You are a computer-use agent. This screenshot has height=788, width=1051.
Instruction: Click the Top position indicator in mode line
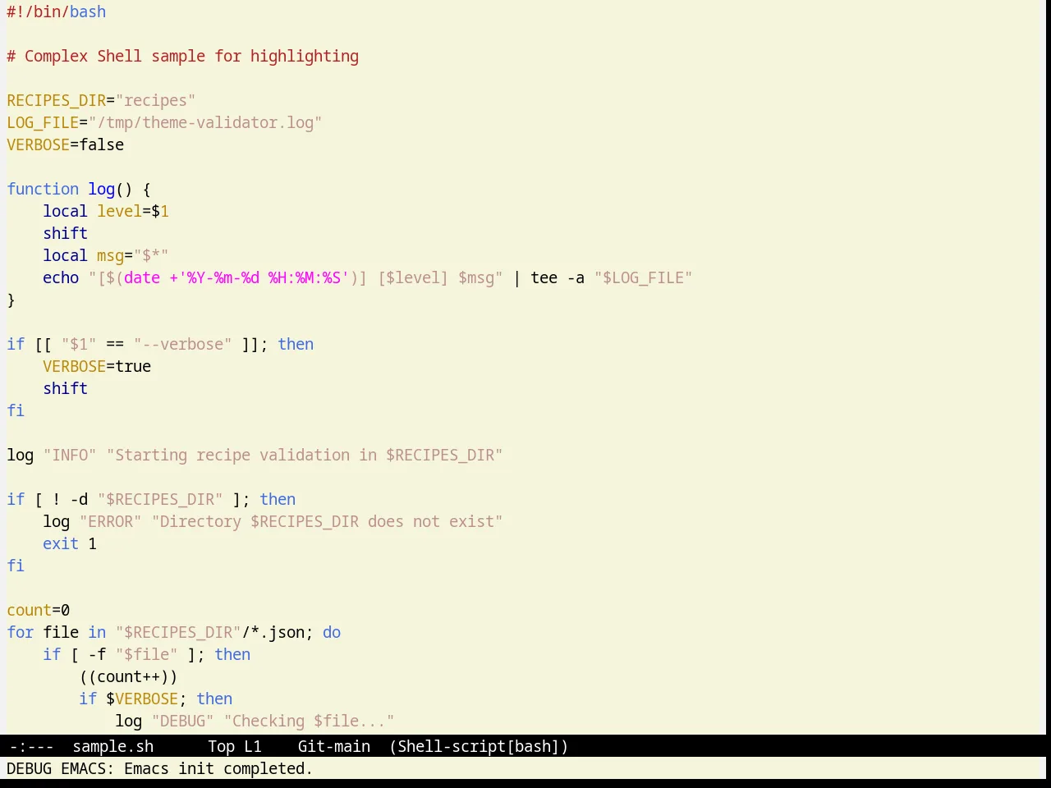pyautogui.click(x=221, y=746)
